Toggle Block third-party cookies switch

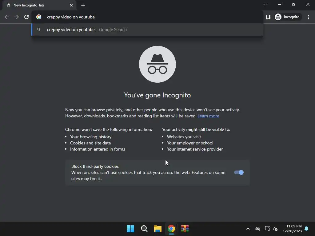(239, 173)
